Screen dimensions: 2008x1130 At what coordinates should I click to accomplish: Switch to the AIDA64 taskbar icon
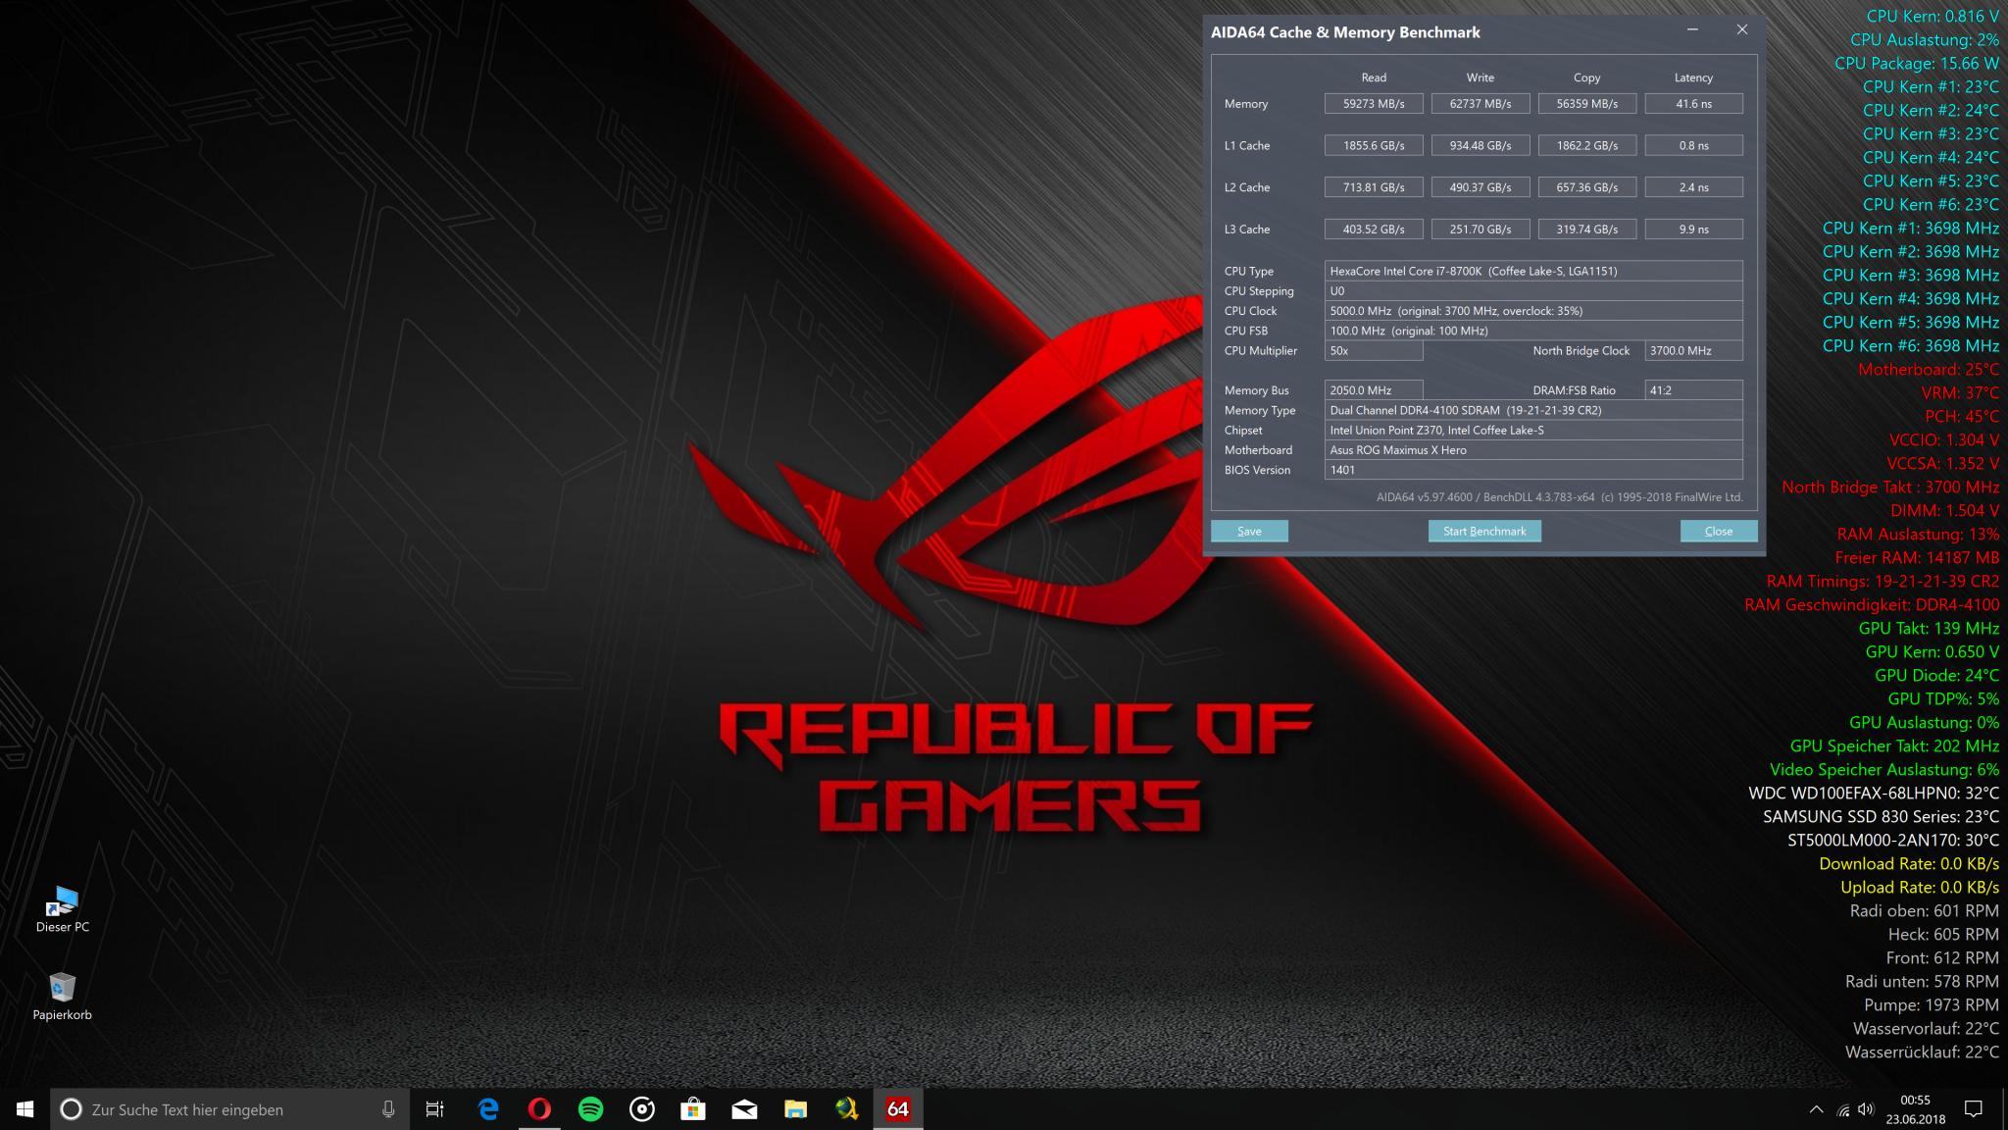coord(898,1109)
